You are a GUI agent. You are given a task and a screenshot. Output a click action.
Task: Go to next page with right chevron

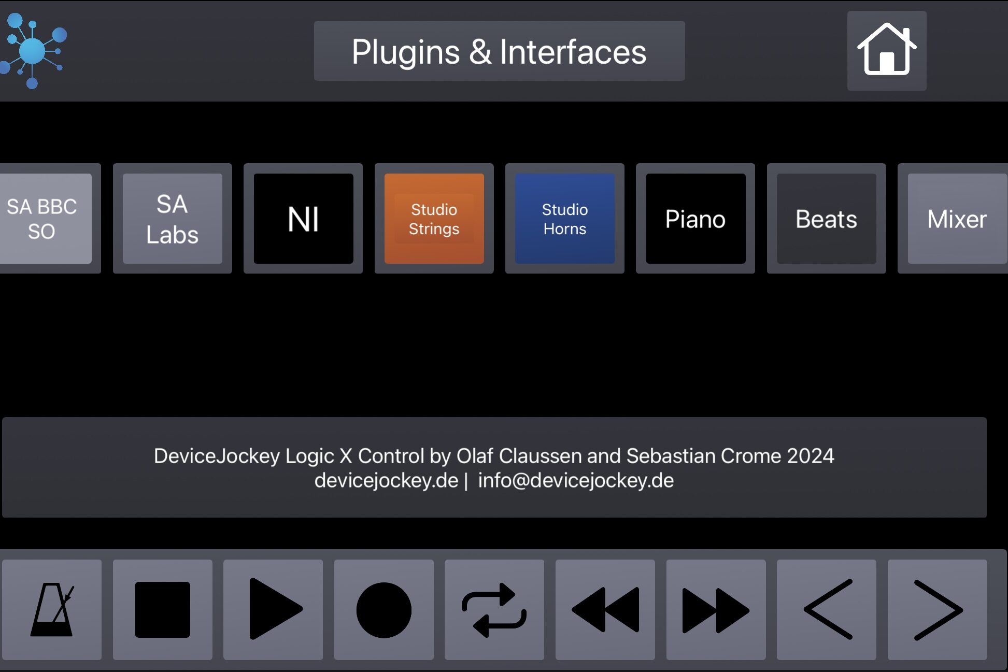(x=937, y=609)
